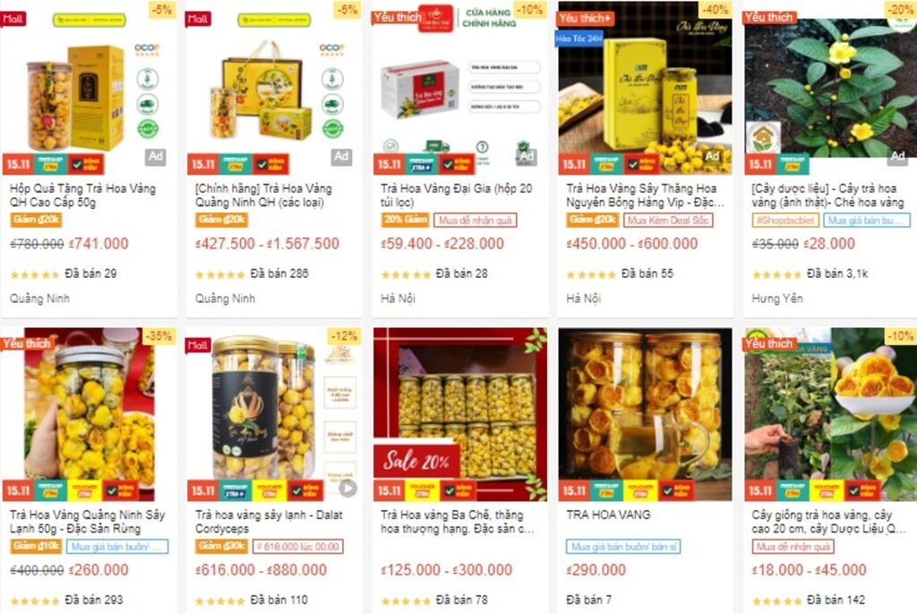Click the Yêu thích+ badge on Sấy Thăng Hoa product
Screen dimensions: 917x614
(x=584, y=18)
